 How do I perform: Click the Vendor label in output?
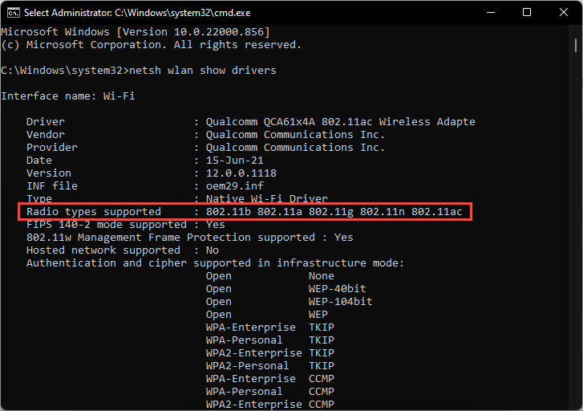coord(45,135)
